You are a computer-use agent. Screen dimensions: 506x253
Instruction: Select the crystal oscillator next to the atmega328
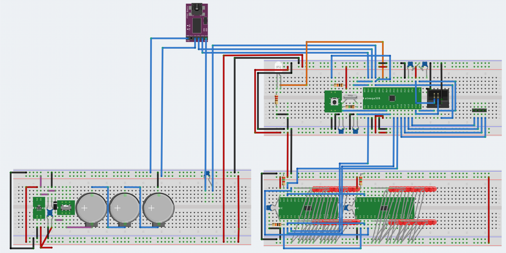(350, 97)
